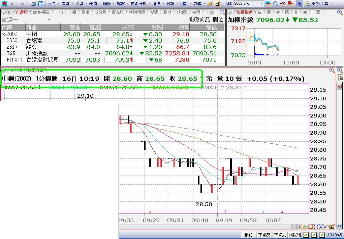Toggle the first status bar checkbox
The height and width of the screenshot is (239, 344).
(x=306, y=235)
